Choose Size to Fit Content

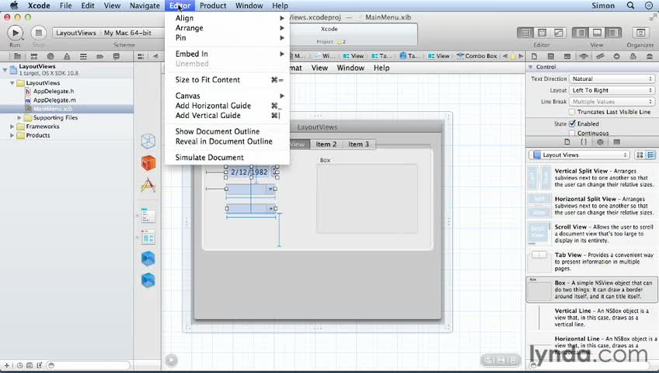227,80
